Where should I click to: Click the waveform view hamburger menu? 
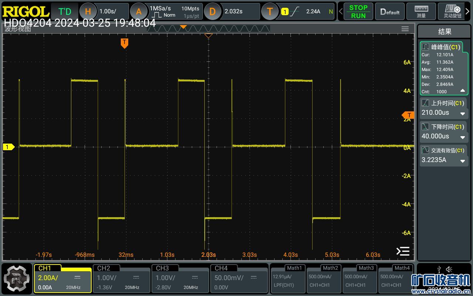[x=405, y=29]
